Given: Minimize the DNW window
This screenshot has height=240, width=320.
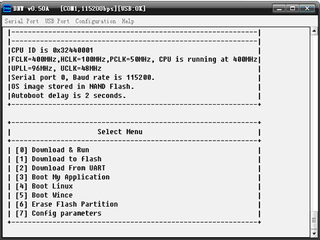Looking at the screenshot, I should 279,9.
